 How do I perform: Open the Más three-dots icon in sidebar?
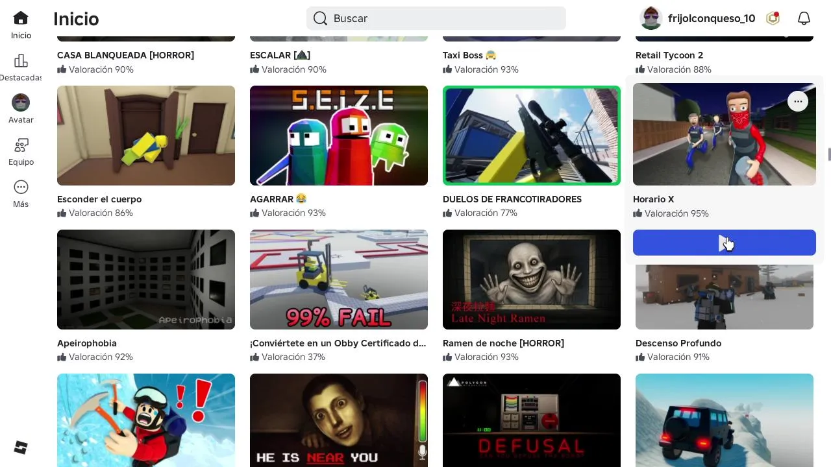pyautogui.click(x=21, y=187)
